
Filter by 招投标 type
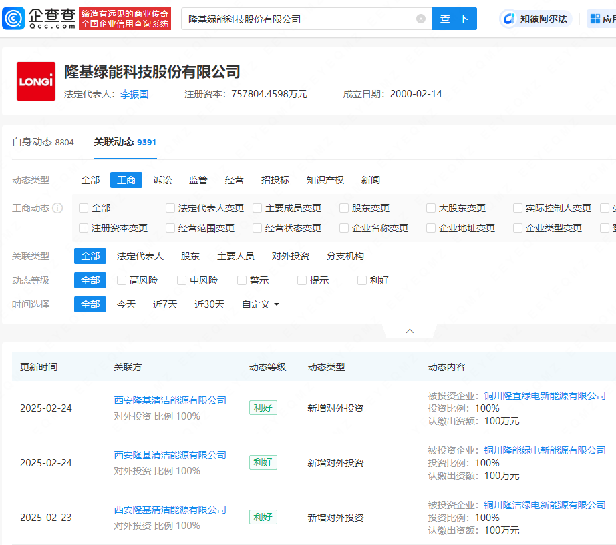[x=275, y=180]
